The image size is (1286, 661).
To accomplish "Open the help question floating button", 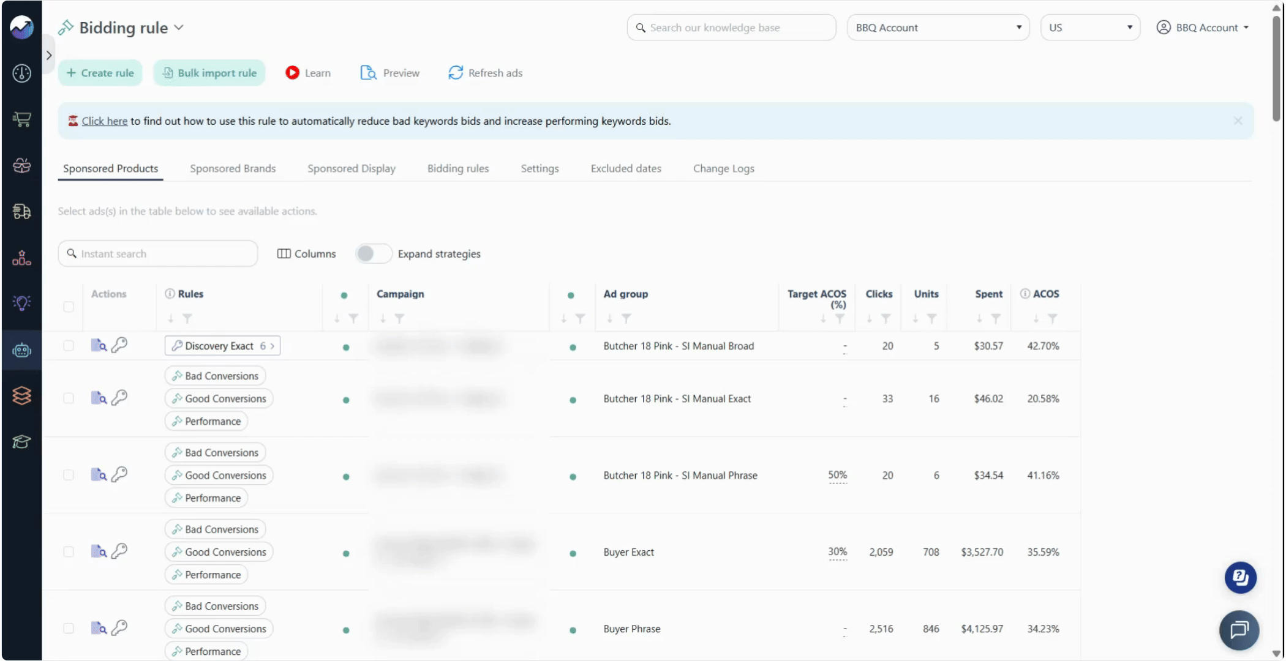I will coord(1241,577).
